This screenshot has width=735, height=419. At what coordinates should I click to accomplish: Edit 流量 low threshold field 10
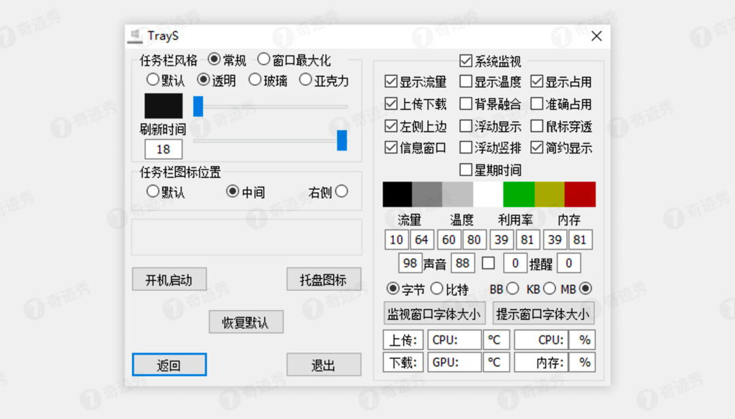pyautogui.click(x=397, y=240)
